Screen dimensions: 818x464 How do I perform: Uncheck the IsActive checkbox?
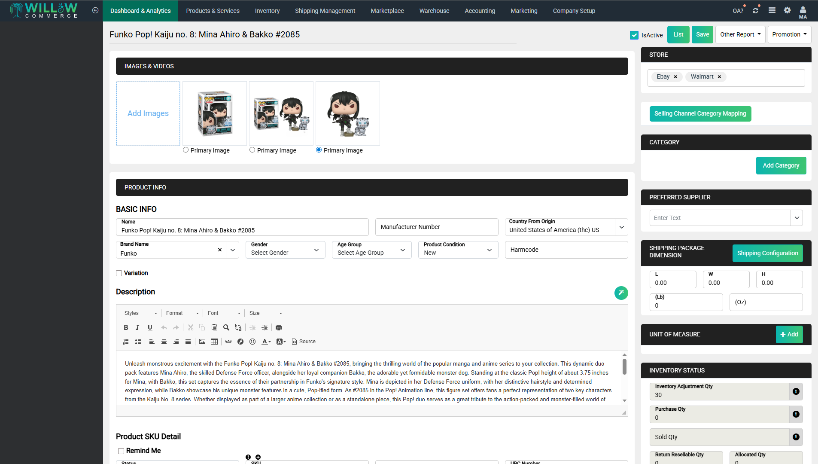coord(634,35)
